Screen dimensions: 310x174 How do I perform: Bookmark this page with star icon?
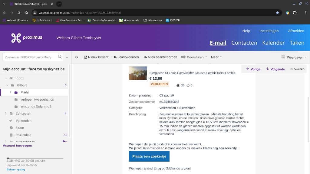[277, 13]
